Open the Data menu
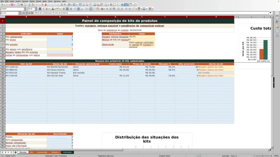This screenshot has height=157, width=280. click(45, 1)
